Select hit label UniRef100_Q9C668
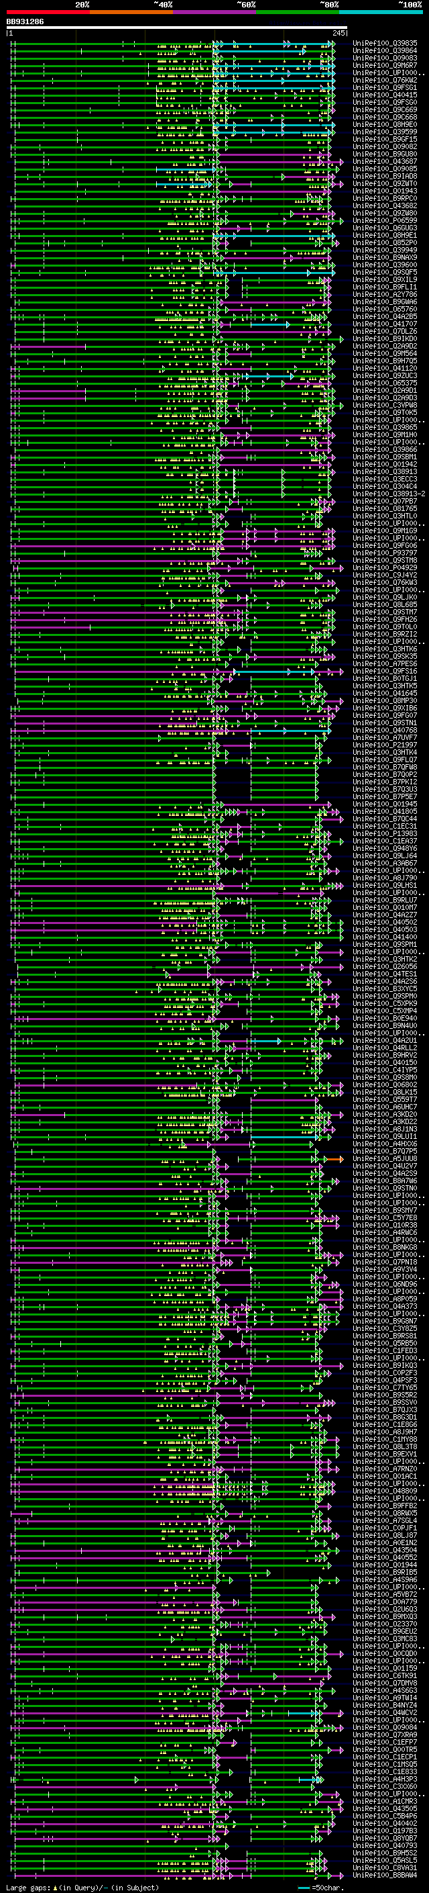 [x=385, y=117]
